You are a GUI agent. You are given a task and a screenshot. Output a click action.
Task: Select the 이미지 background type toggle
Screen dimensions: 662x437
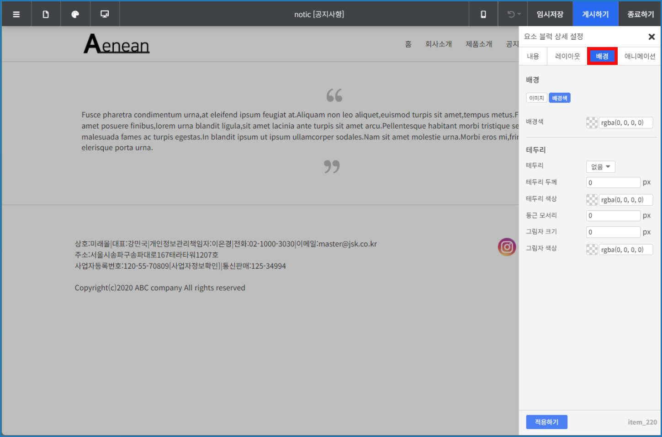point(536,98)
